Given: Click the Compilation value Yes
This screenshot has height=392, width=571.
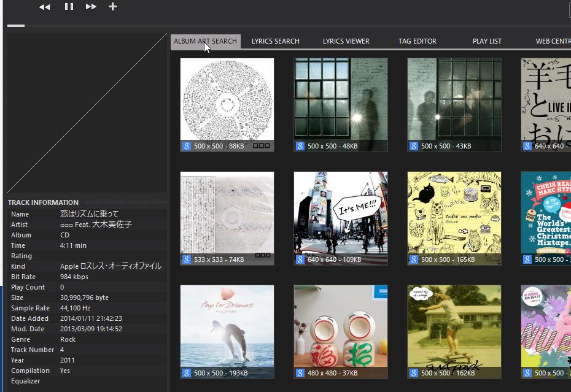Looking at the screenshot, I should [65, 371].
